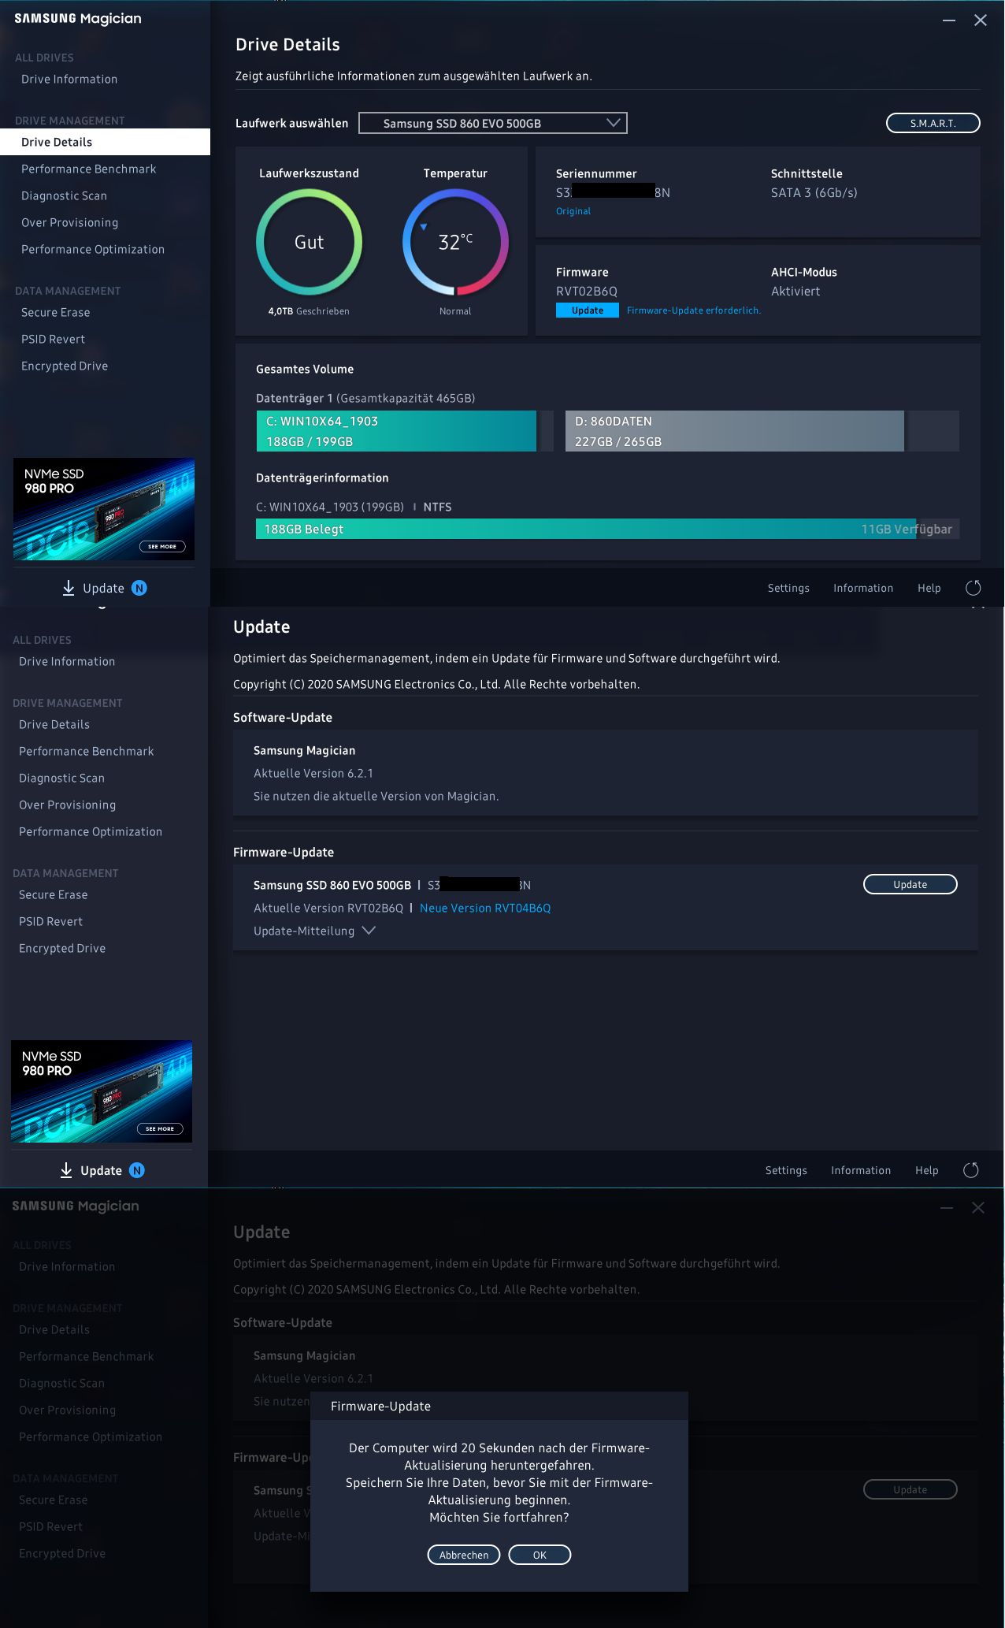Viewport: 1005px width, 1628px height.
Task: Open Help in the Drive Details window footer
Action: 929,588
